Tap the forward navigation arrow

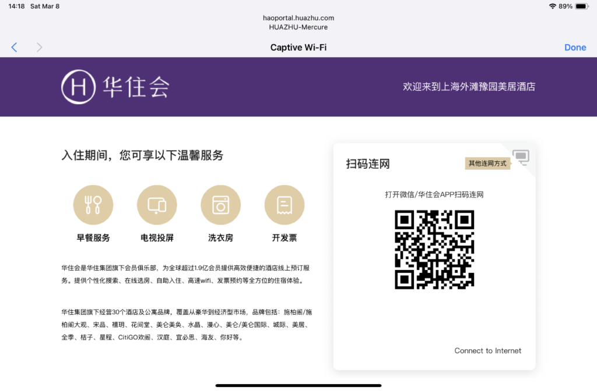click(x=39, y=47)
